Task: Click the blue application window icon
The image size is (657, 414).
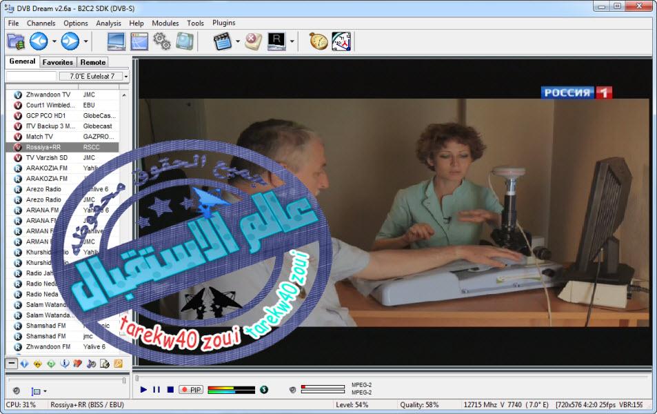Action: [139, 41]
